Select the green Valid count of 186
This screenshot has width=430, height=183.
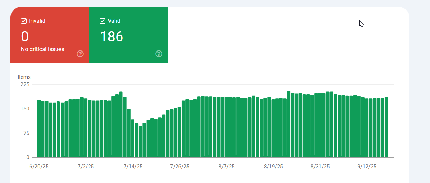click(112, 37)
